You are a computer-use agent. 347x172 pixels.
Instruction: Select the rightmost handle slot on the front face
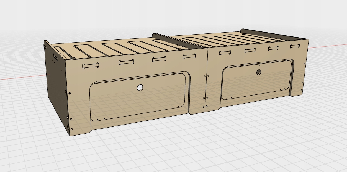coord(295,46)
